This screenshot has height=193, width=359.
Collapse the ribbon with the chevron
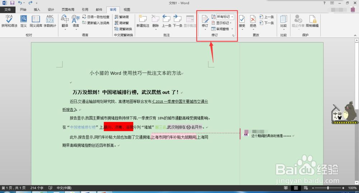pyautogui.click(x=355, y=35)
